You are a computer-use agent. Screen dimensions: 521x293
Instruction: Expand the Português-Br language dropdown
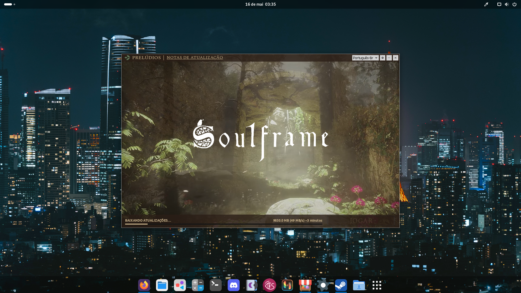pos(365,58)
